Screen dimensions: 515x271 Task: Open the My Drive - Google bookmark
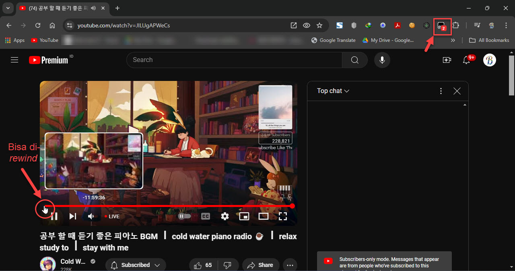pos(388,40)
